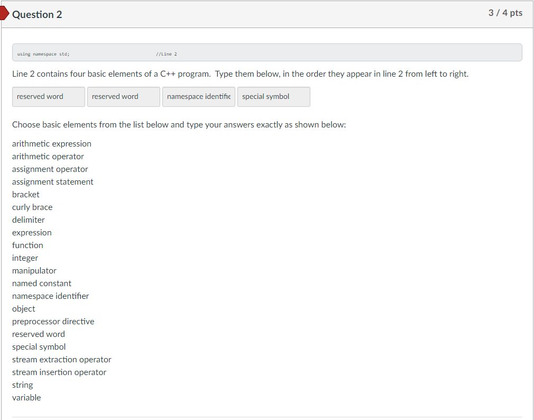This screenshot has height=420, width=534.
Task: Click 'namespace identifier' in the options list
Action: point(50,296)
